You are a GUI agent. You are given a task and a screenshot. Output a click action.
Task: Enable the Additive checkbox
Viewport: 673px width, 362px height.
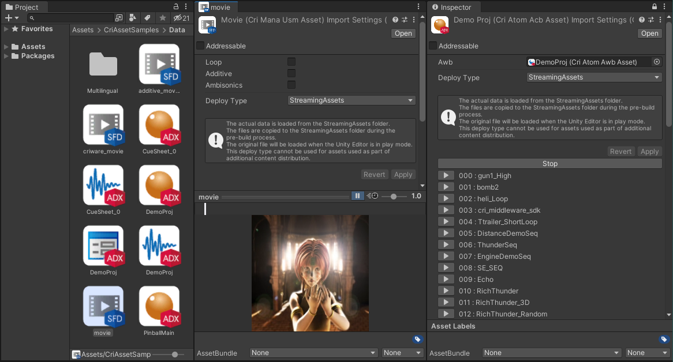coord(291,73)
